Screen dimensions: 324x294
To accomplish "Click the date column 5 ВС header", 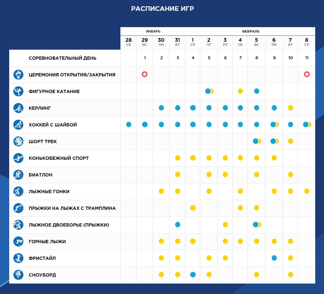I will click(x=257, y=42).
